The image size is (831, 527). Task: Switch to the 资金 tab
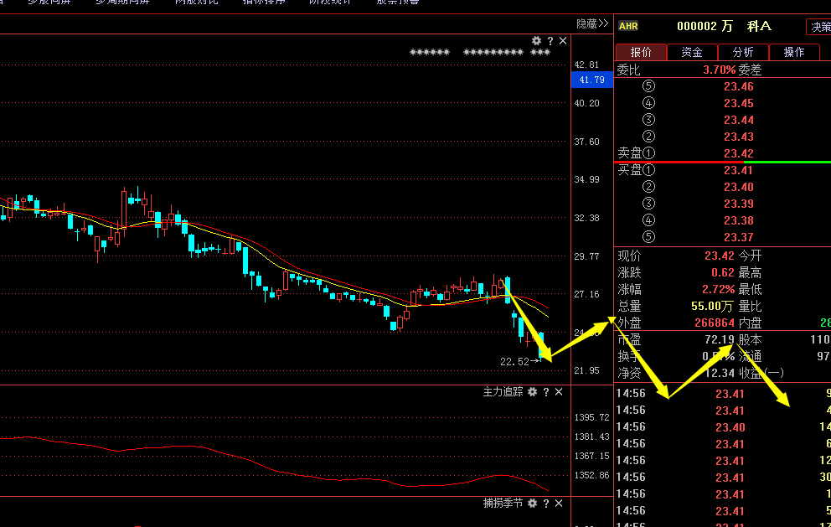tap(692, 52)
